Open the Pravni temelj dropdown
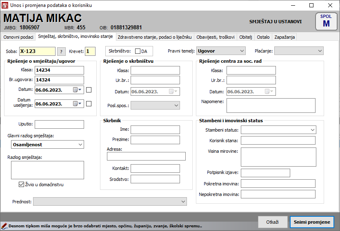Screen dimensions: 340x231 (221, 51)
